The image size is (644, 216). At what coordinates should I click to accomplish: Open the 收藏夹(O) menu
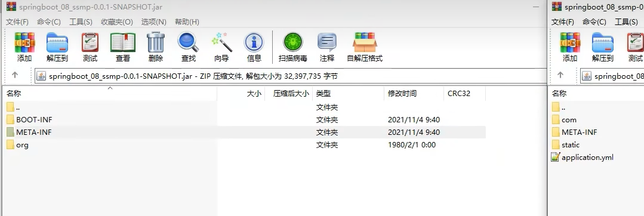click(x=117, y=21)
